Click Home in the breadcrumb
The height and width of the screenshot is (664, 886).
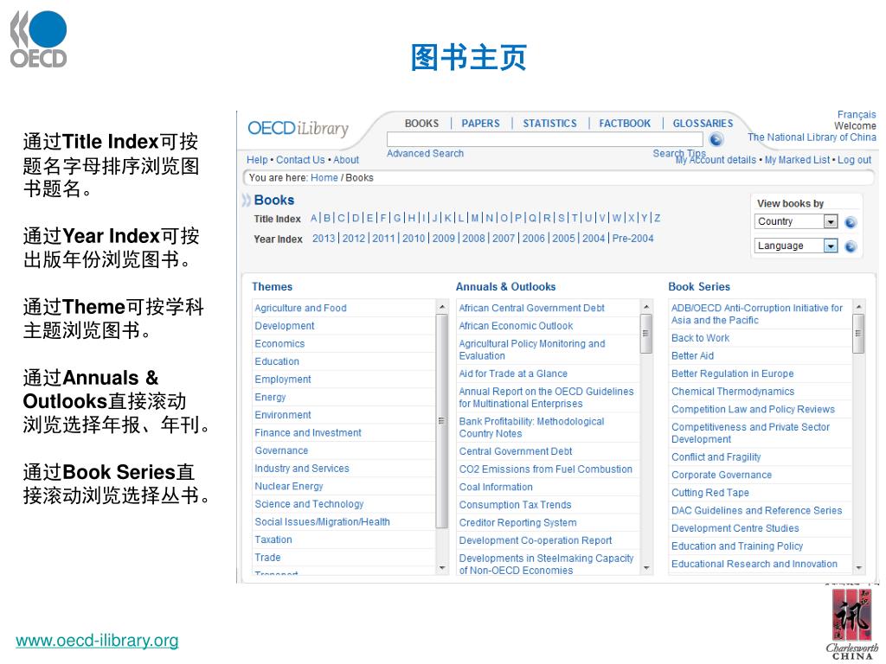tap(324, 178)
